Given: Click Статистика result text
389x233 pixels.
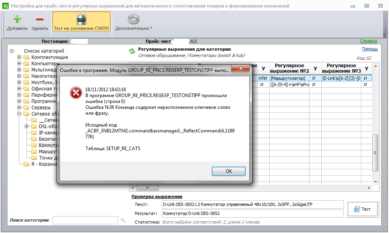Looking at the screenshot, I should point(211,222).
